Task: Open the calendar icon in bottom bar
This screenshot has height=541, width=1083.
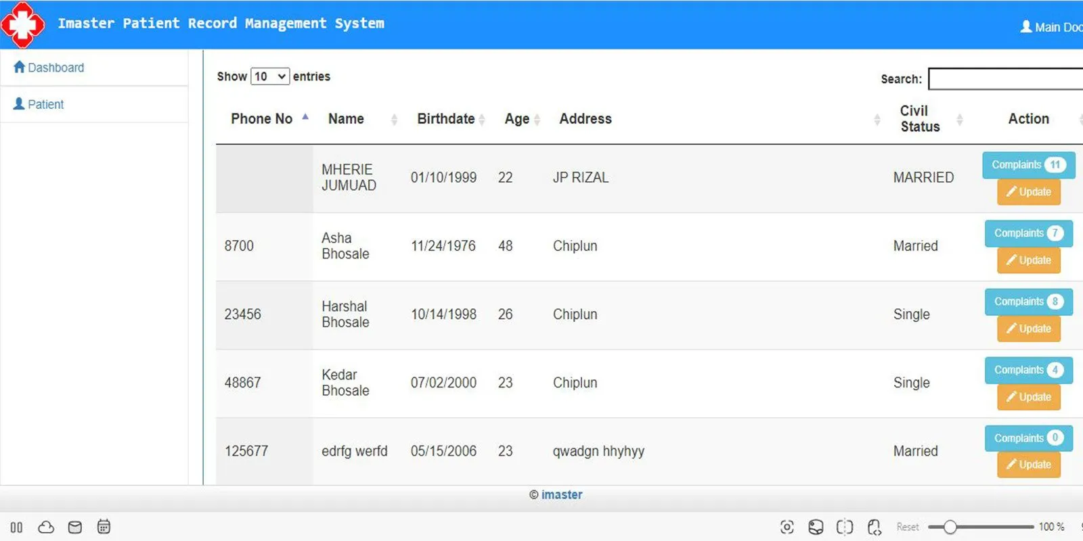Action: [x=104, y=527]
